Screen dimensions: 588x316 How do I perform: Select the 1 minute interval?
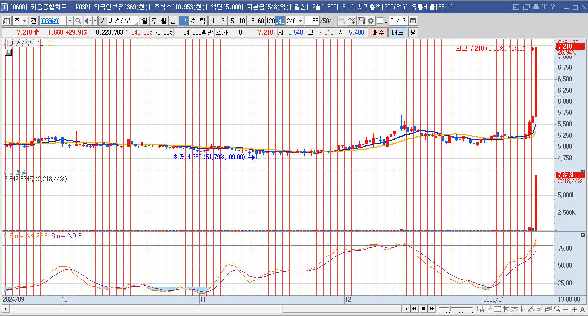213,21
